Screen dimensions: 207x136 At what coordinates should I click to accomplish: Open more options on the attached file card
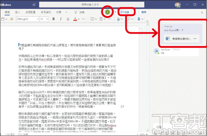click(x=195, y=39)
